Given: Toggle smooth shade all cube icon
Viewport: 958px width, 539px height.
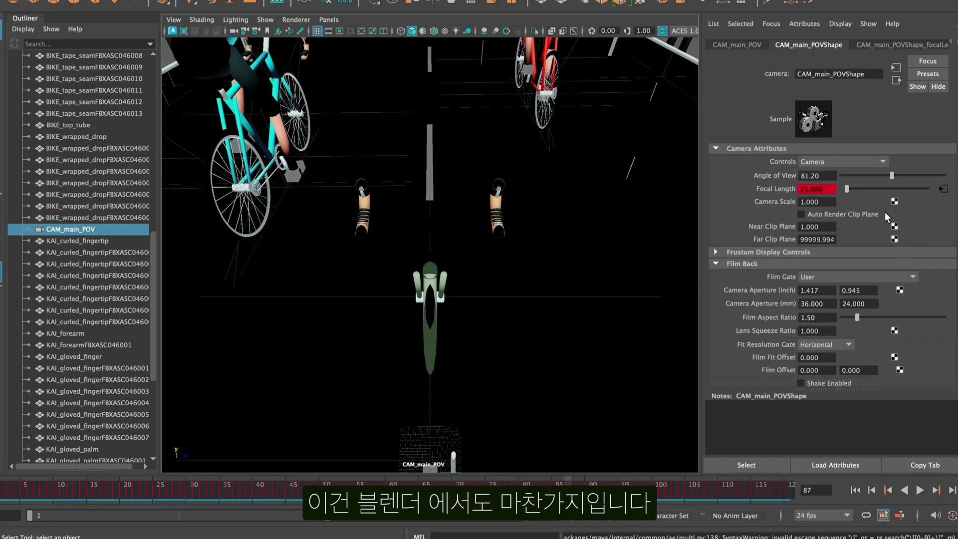Looking at the screenshot, I should 412,31.
